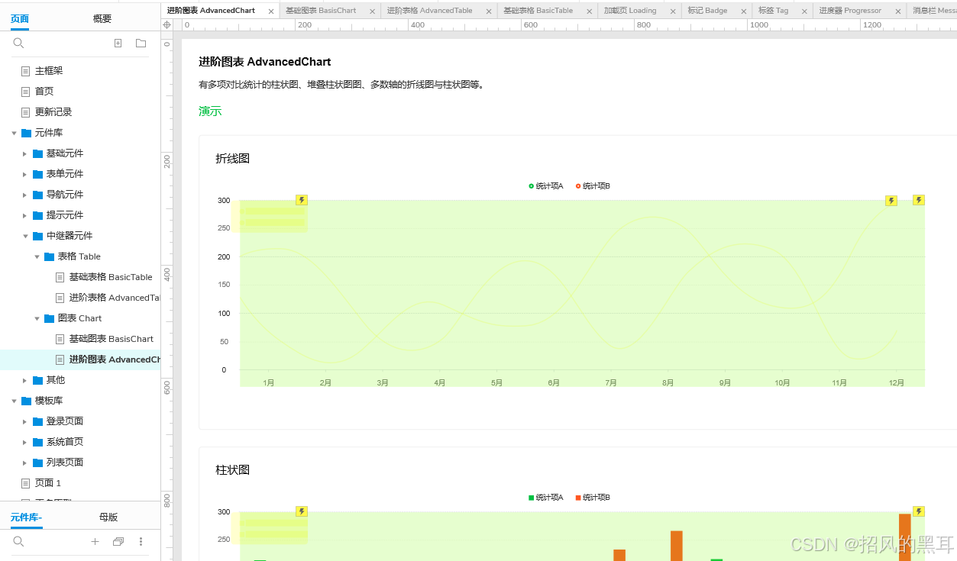Collapse the 中继器元件 folder
Image resolution: width=957 pixels, height=561 pixels.
click(x=25, y=236)
